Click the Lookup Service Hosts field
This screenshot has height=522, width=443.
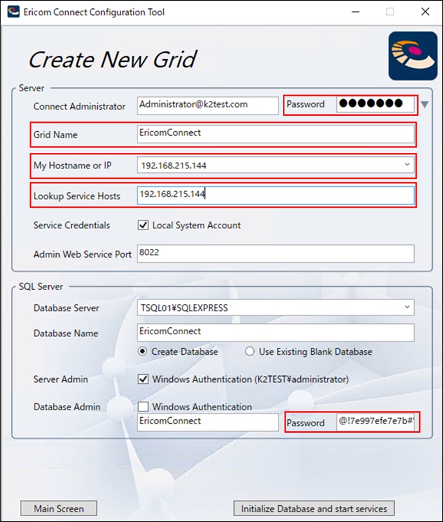[x=275, y=195]
